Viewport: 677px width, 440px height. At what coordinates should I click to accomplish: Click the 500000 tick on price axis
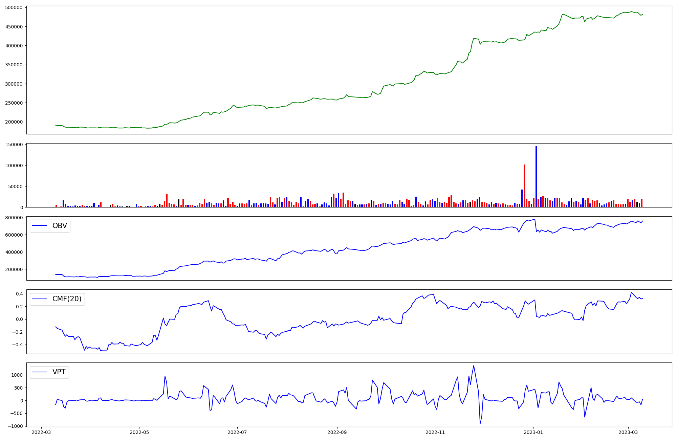point(14,7)
